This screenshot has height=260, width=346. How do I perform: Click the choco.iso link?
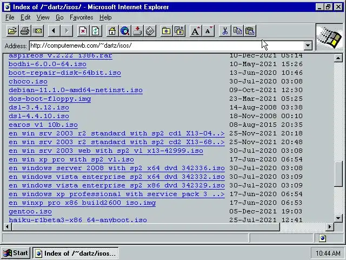click(28, 81)
